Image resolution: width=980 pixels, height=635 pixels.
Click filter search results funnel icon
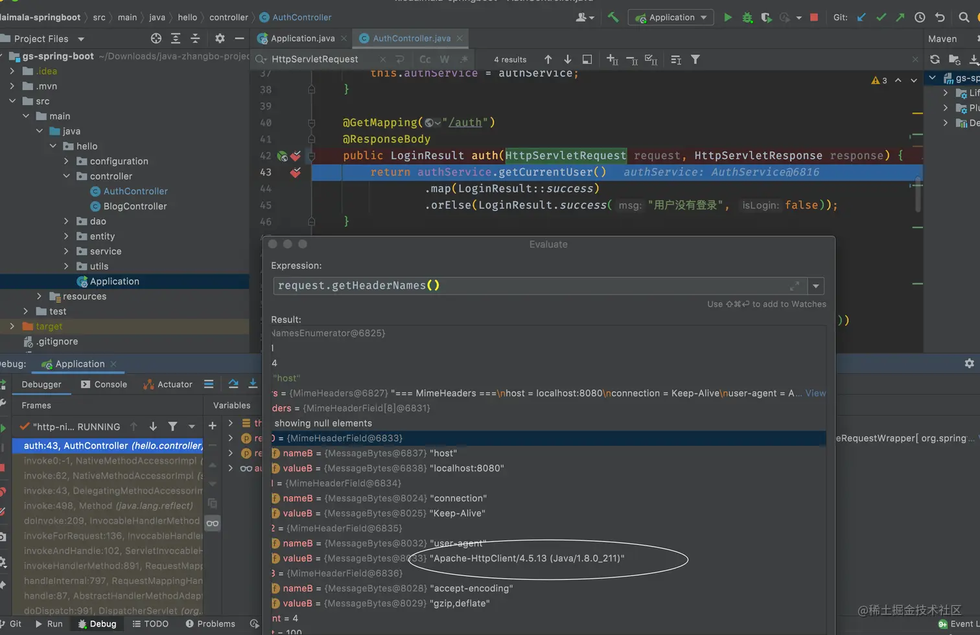[695, 60]
